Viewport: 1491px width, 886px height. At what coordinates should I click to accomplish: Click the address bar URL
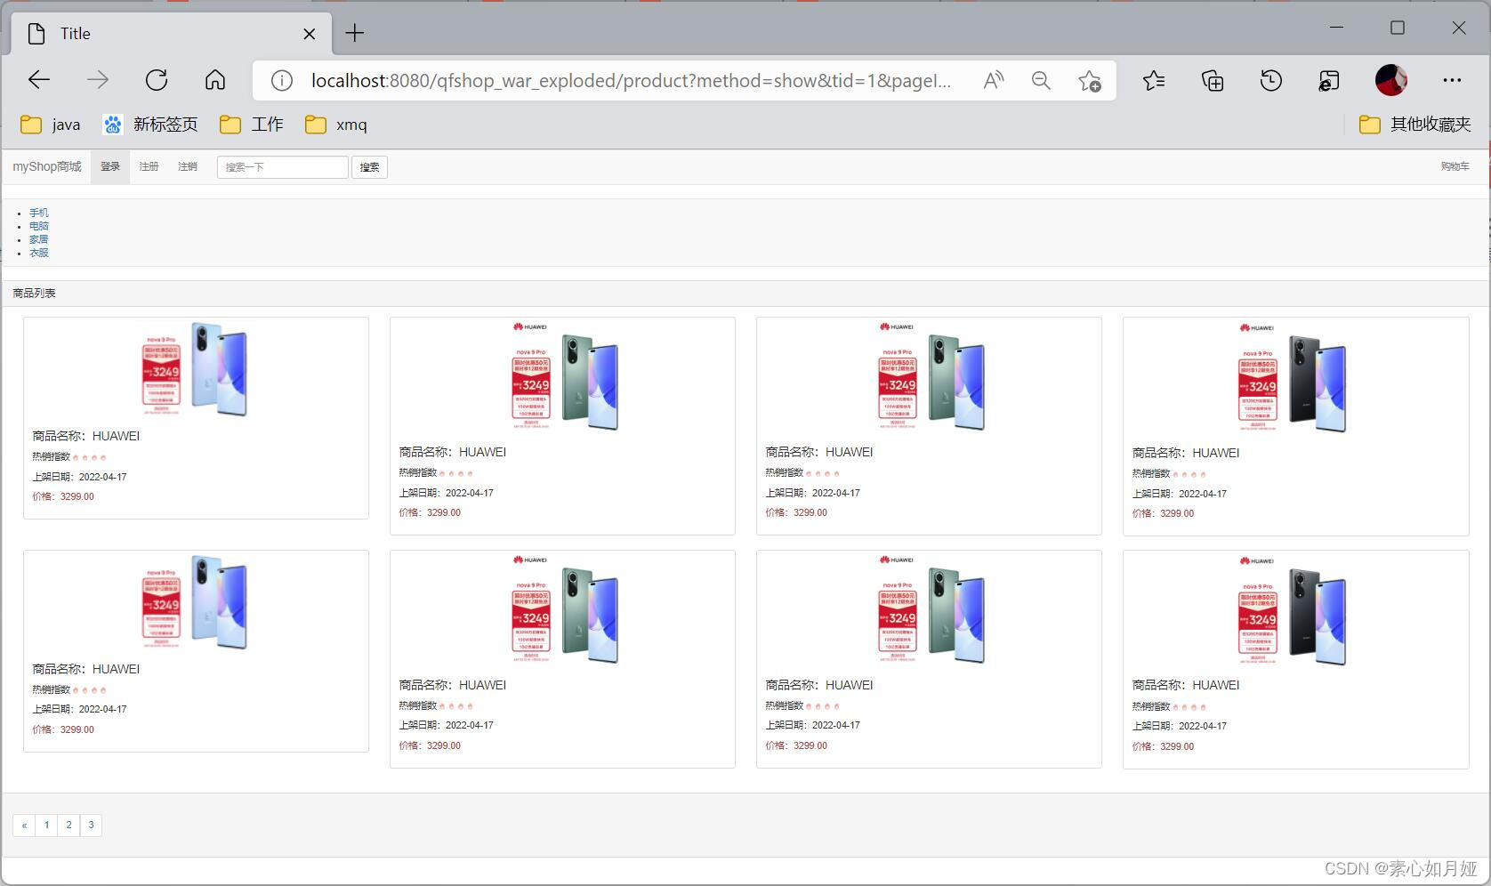(x=631, y=81)
